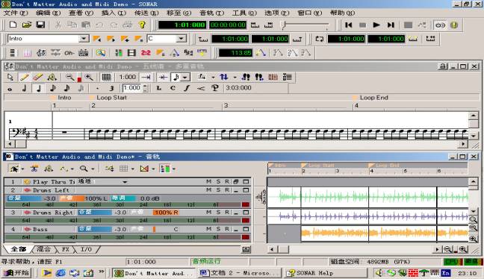The width and height of the screenshot is (484, 279).
Task: Select the pencil Draw tool in Staff view
Action: [x=25, y=77]
